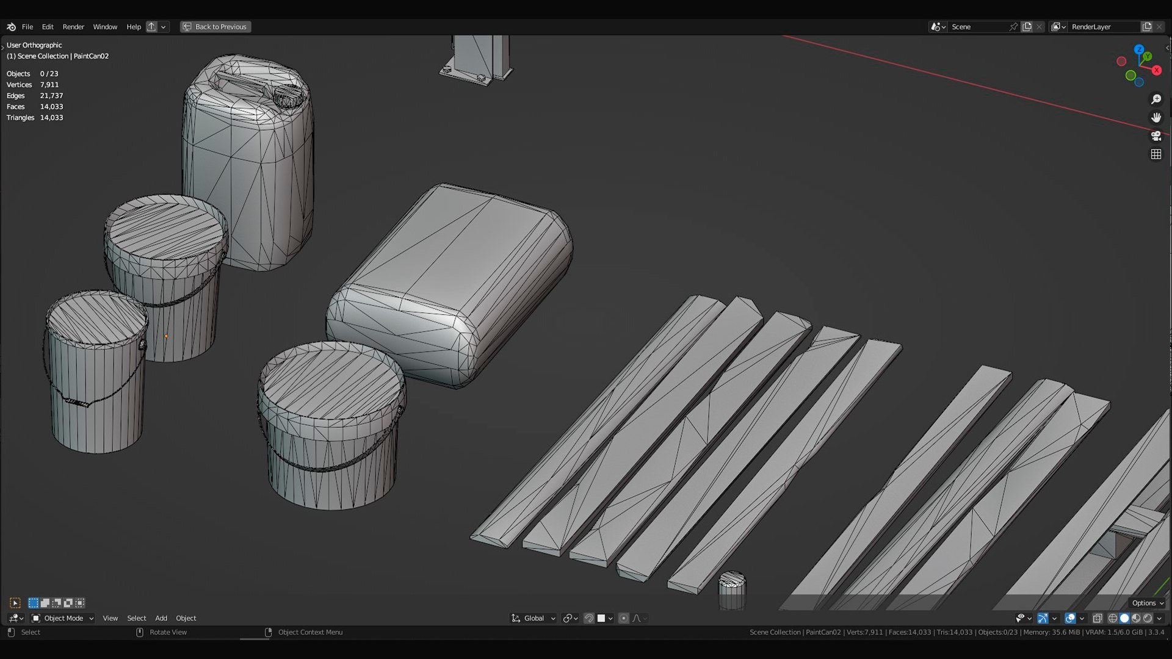Switch to rendered viewport shading
The image size is (1172, 659).
click(1148, 618)
